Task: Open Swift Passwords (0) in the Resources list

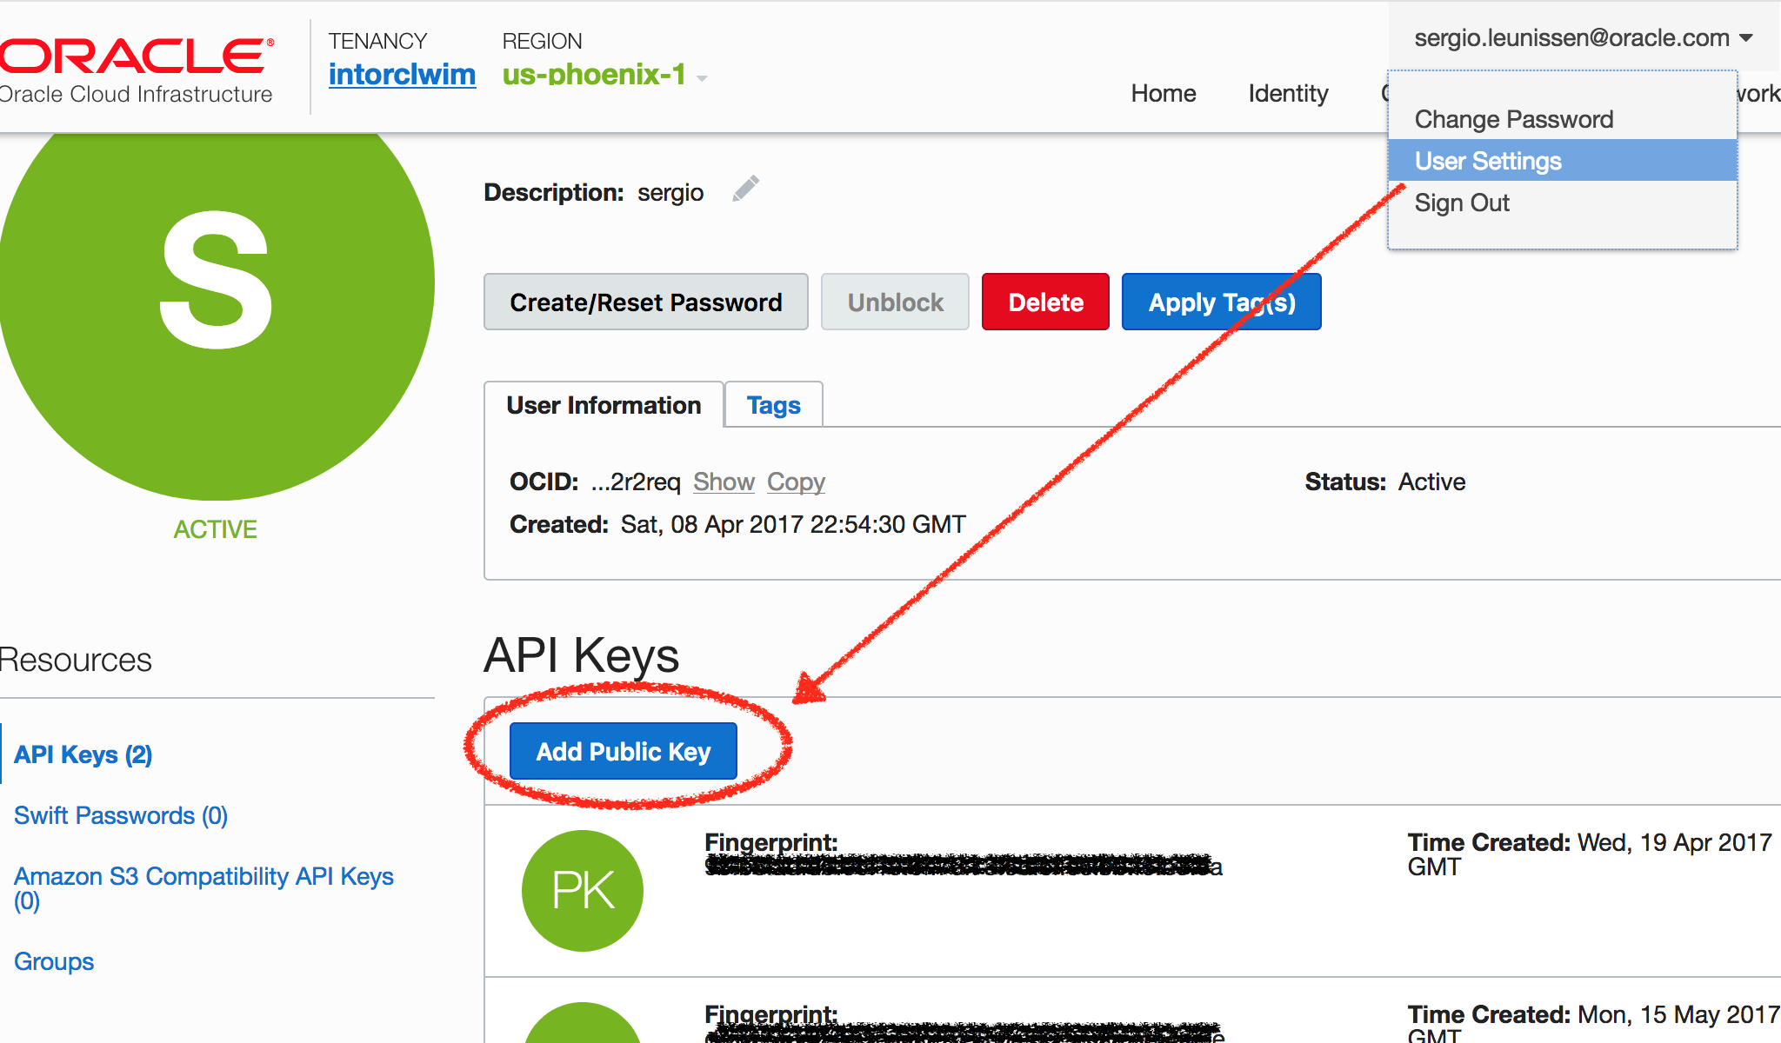Action: coord(121,815)
